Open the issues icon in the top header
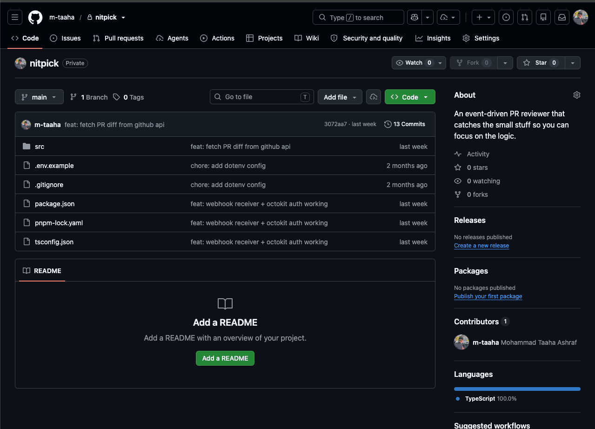 (x=506, y=18)
